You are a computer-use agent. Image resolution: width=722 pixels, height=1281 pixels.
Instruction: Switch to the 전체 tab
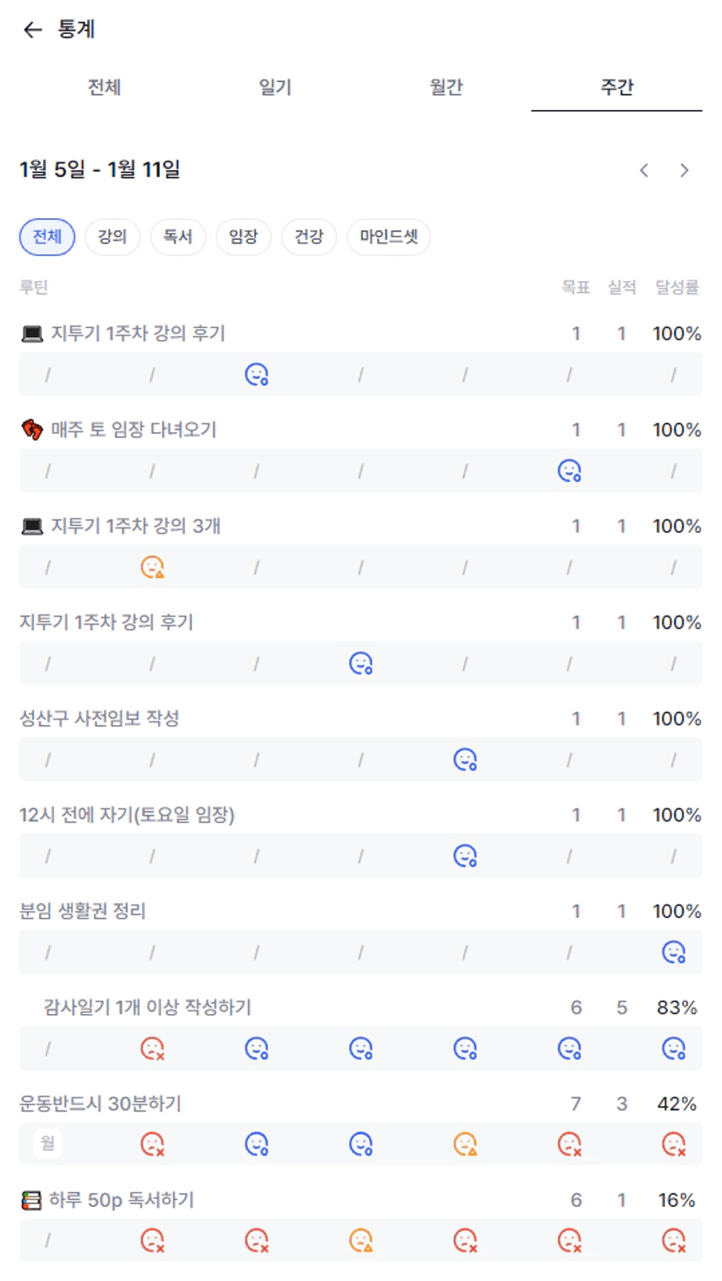[104, 87]
